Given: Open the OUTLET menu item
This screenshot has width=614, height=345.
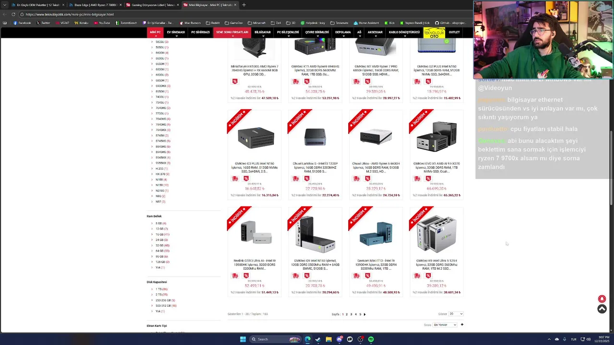Looking at the screenshot, I should click(454, 32).
